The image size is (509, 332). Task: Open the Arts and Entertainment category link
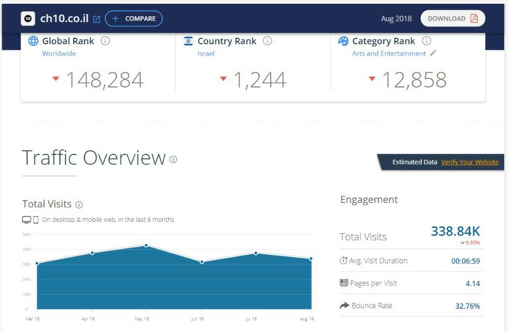[389, 53]
